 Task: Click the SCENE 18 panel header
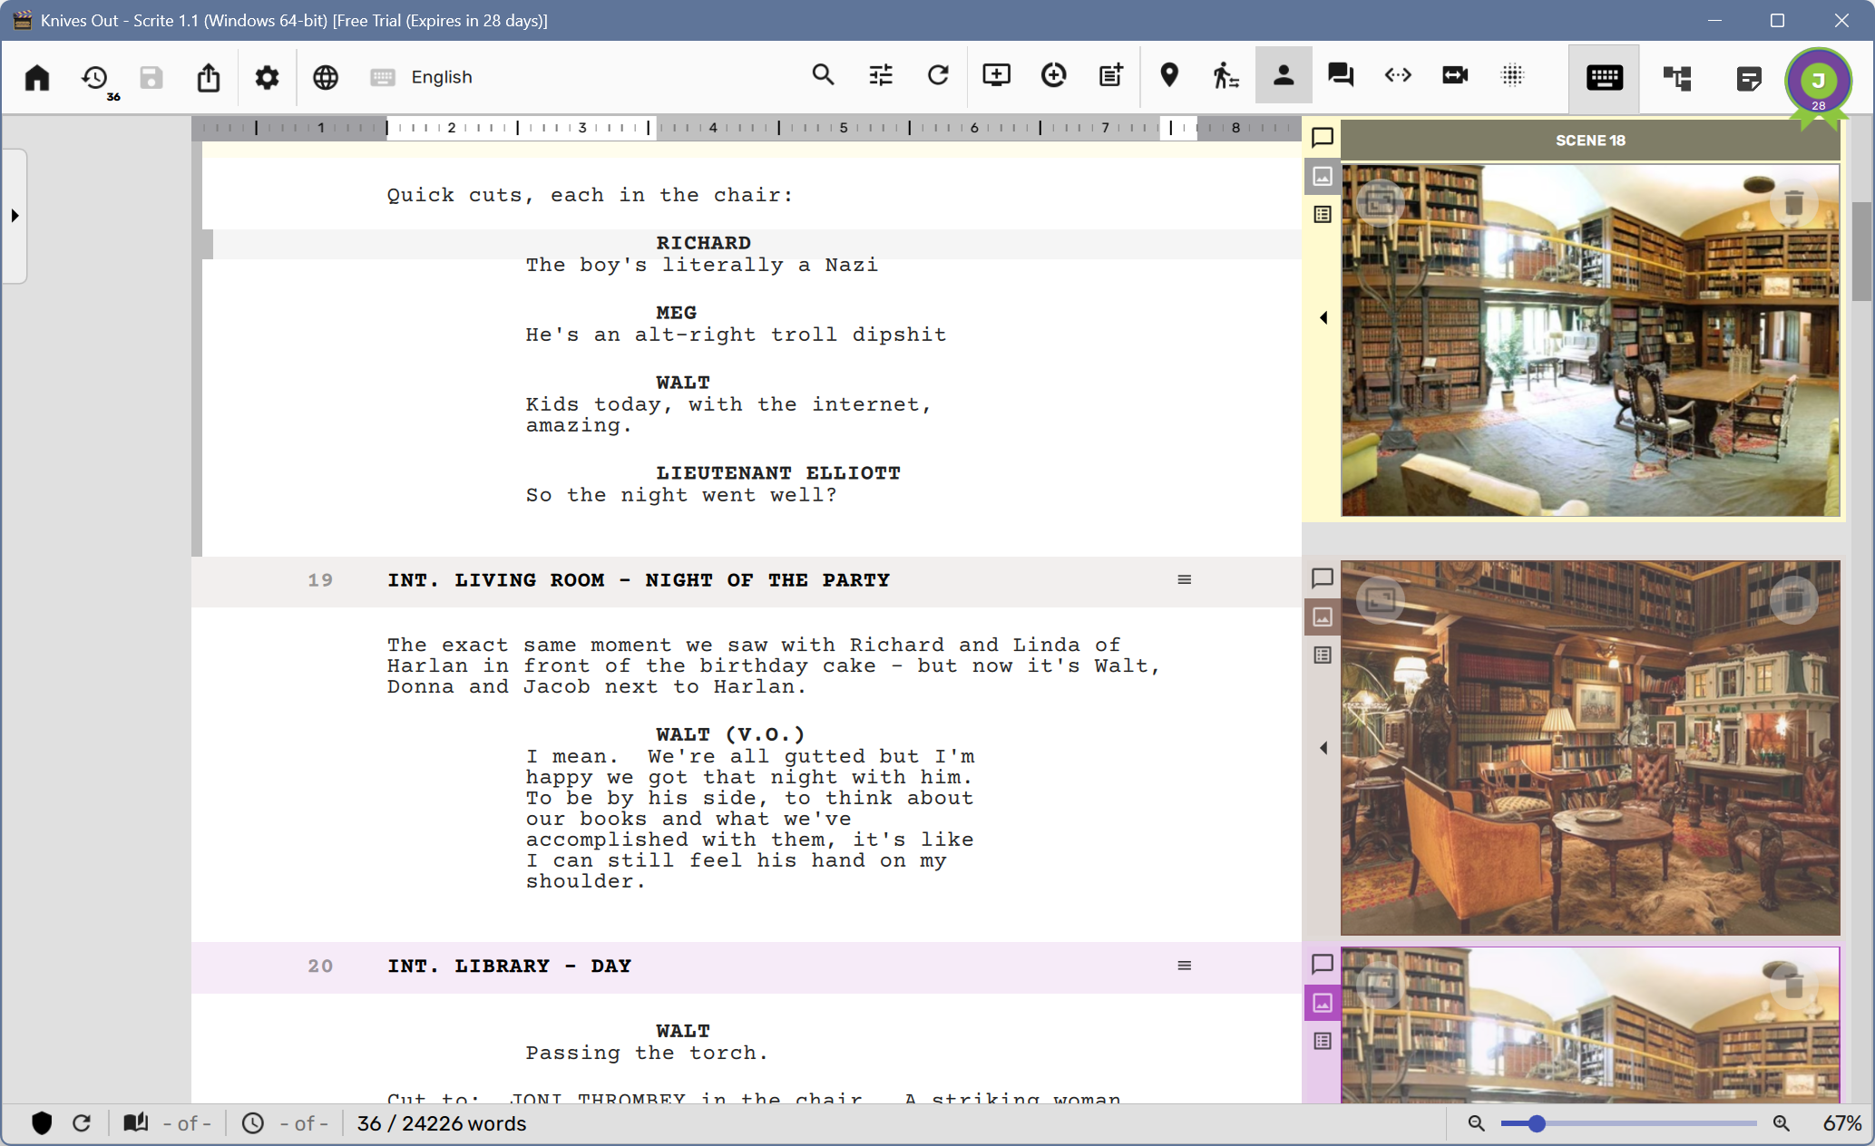pyautogui.click(x=1590, y=141)
